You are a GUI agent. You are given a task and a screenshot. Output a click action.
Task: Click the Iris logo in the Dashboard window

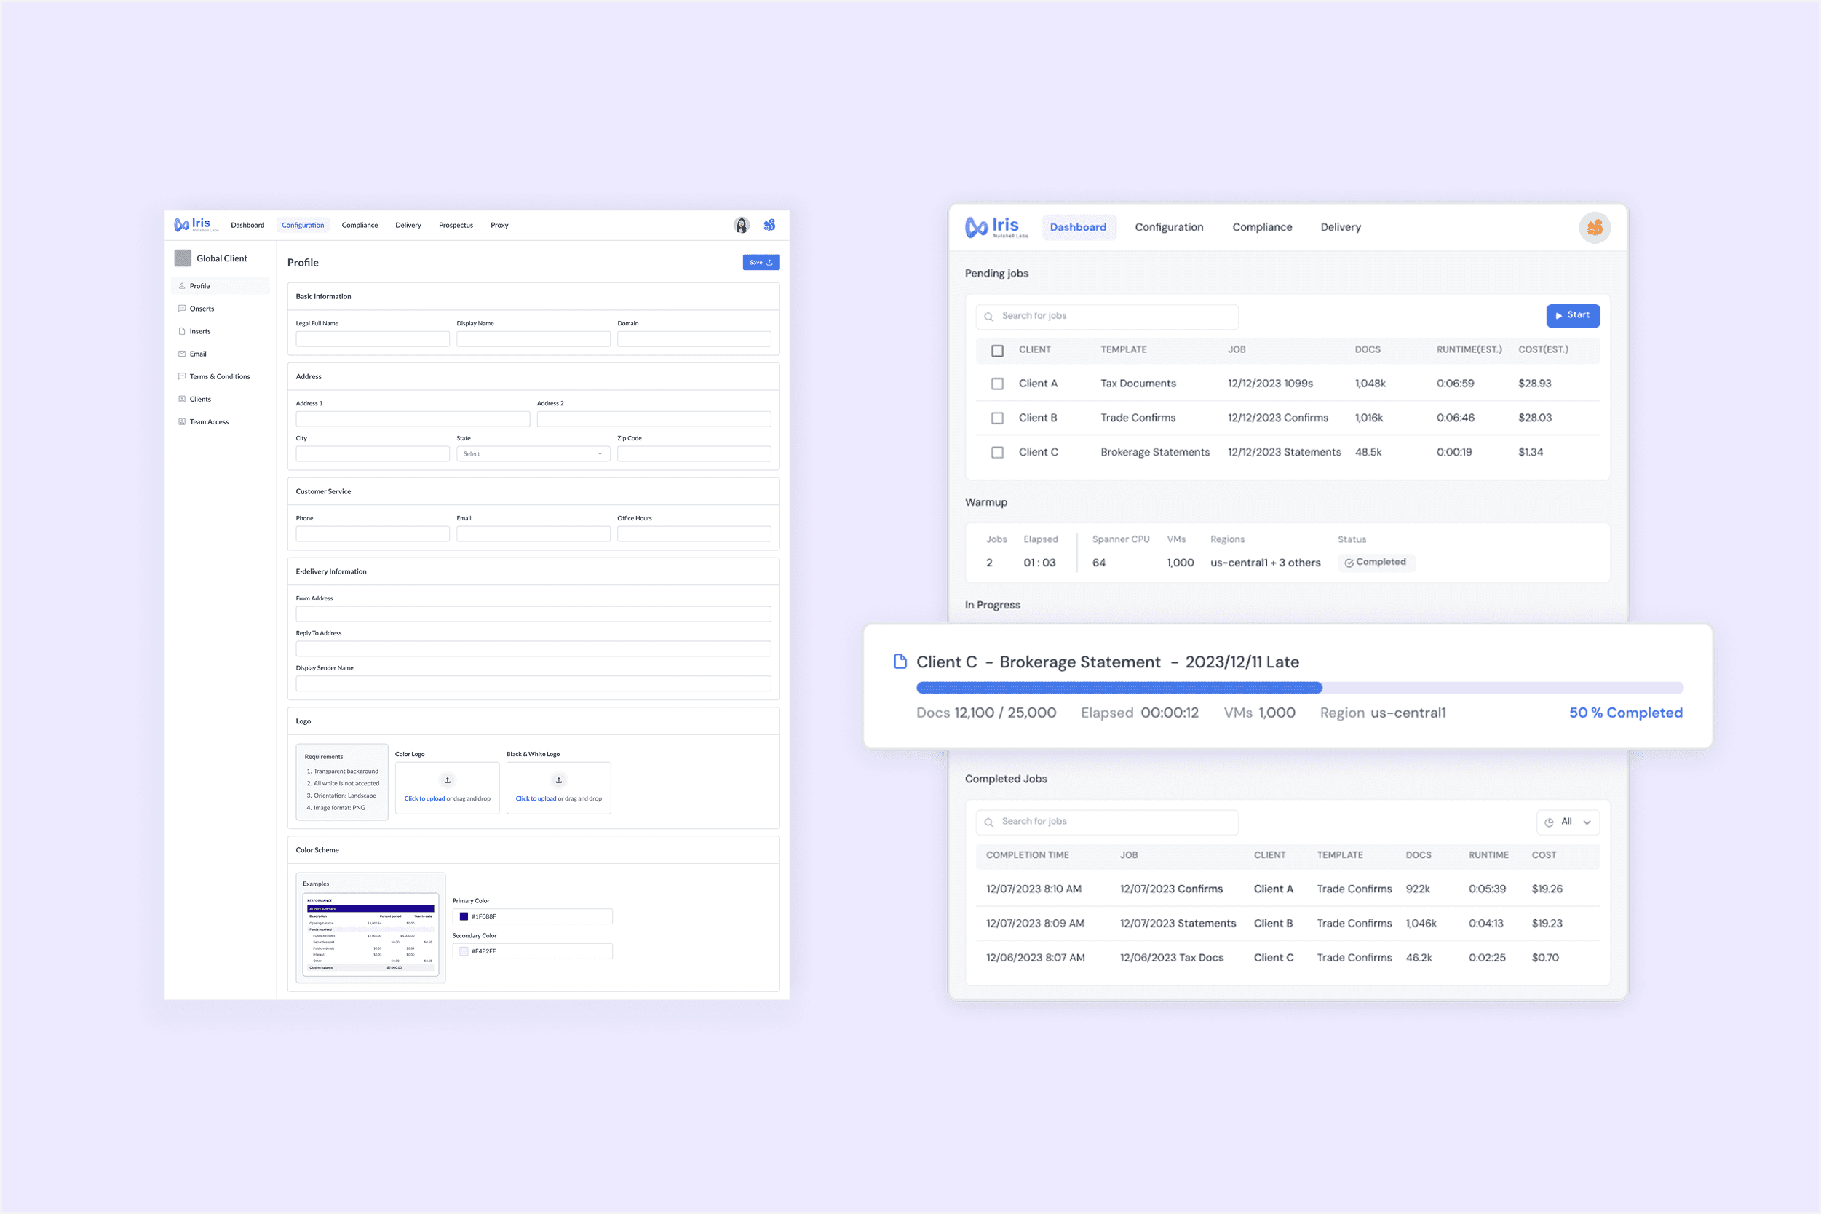pyautogui.click(x=996, y=227)
